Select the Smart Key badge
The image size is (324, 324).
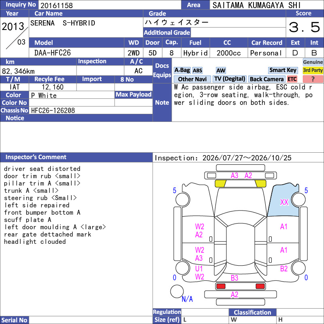(x=283, y=70)
